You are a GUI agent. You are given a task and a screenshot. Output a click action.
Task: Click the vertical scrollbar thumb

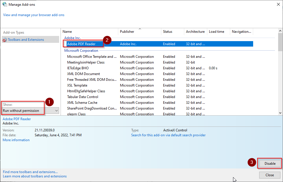(x=280, y=42)
